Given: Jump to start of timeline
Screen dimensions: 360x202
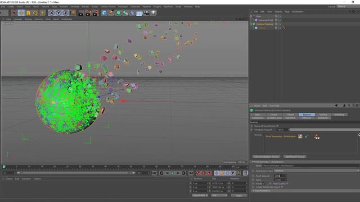Looking at the screenshot, I should tap(154, 173).
